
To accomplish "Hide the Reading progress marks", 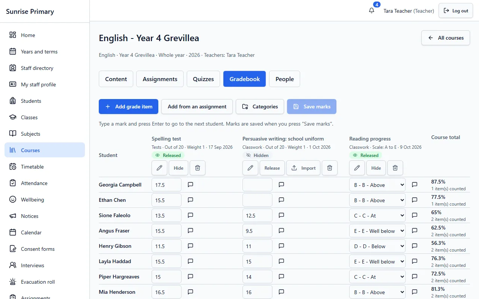I will 376,168.
